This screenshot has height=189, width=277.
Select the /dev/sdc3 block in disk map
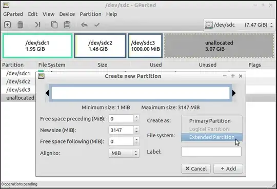coord(145,46)
